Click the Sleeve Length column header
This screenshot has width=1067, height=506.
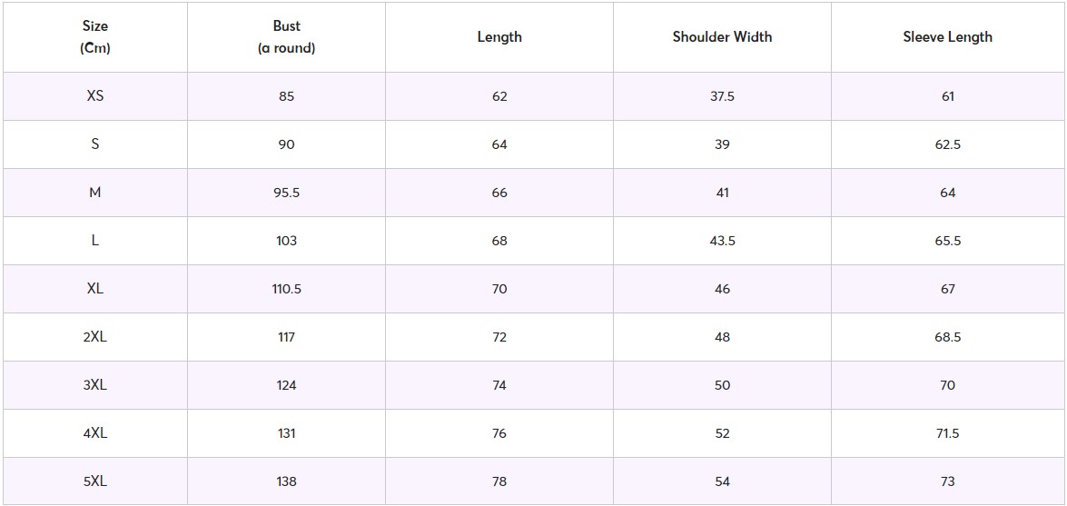point(947,37)
